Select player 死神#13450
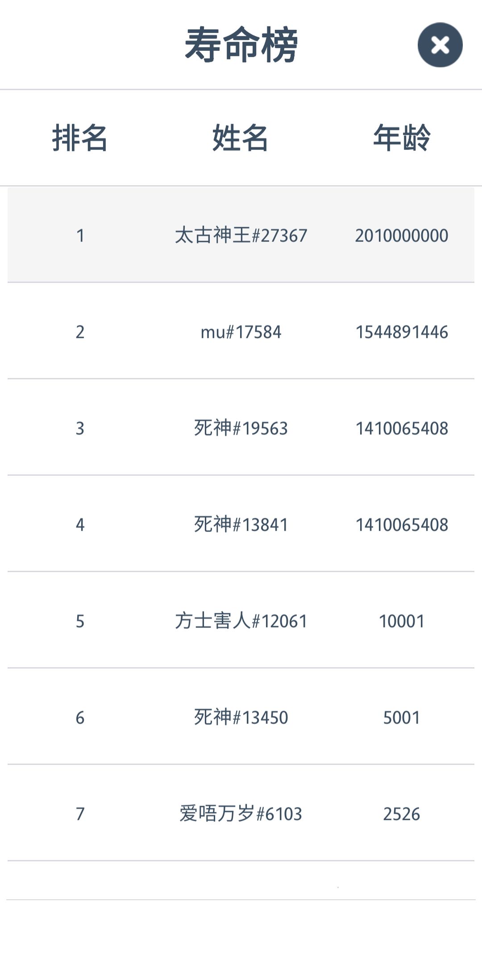Screen dimensions: 482x964 241,717
